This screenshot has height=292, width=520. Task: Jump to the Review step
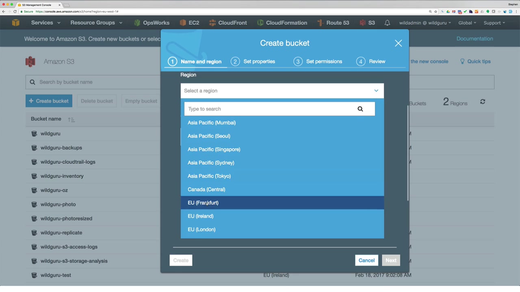click(371, 62)
